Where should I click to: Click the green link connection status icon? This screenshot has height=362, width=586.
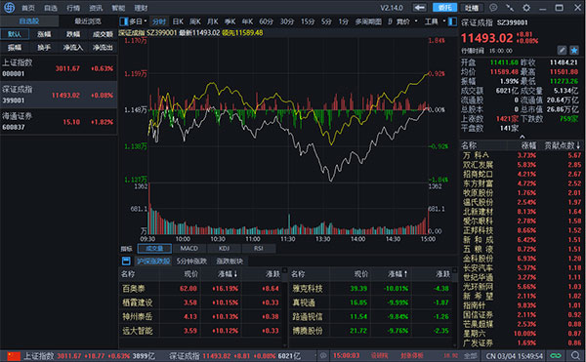pos(556,355)
